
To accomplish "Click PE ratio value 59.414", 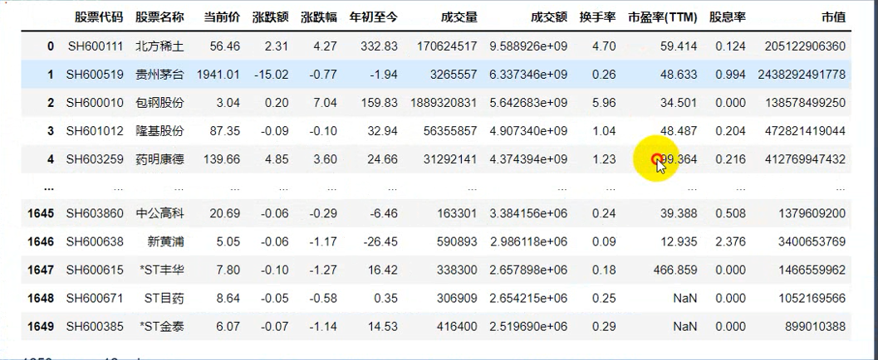I will coord(679,46).
